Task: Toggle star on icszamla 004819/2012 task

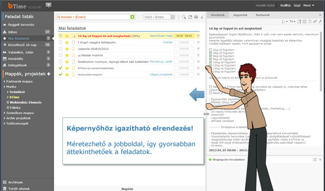Action: 67,49
